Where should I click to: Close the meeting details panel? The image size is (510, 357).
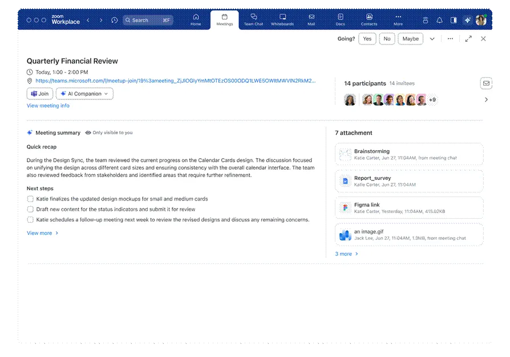coord(483,39)
